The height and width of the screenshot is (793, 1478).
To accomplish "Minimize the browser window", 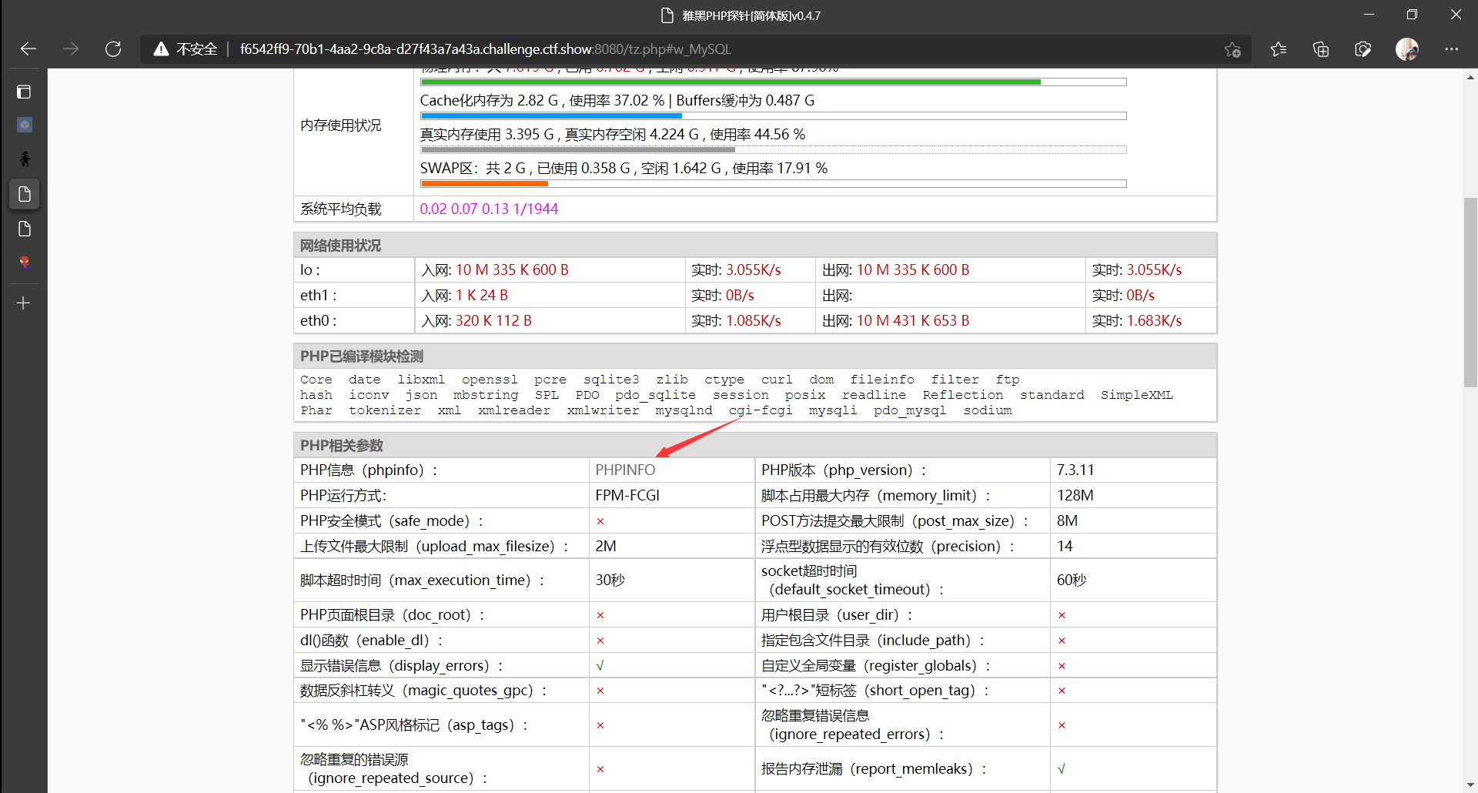I will coord(1369,15).
